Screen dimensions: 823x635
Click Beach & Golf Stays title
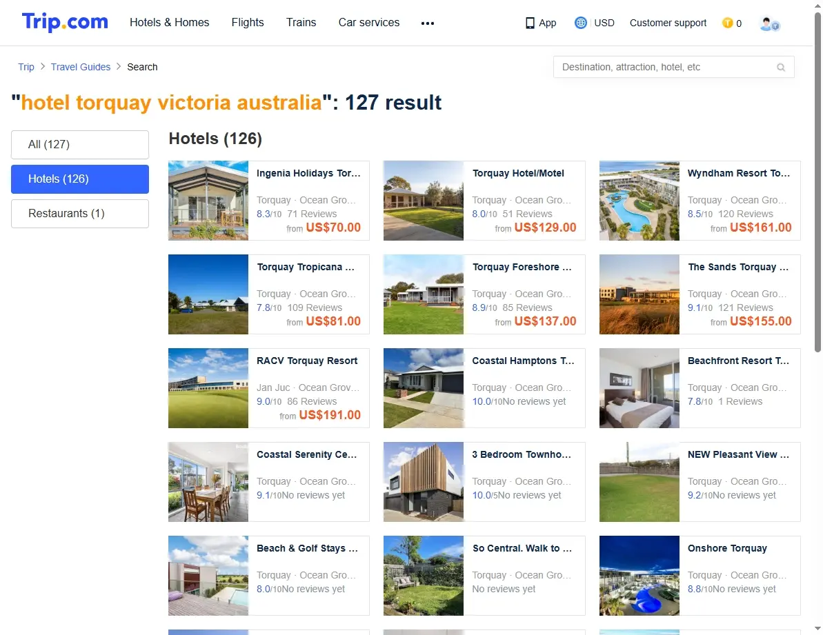(x=307, y=549)
